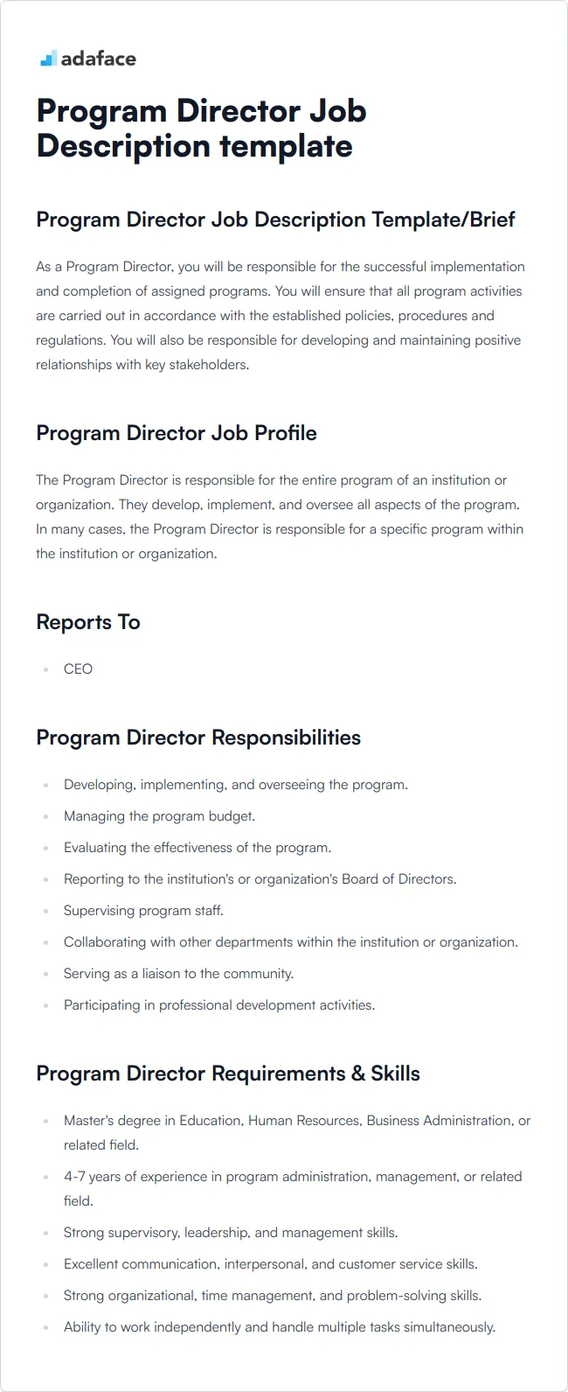Click the Managing the program budget bullet

[x=159, y=816]
